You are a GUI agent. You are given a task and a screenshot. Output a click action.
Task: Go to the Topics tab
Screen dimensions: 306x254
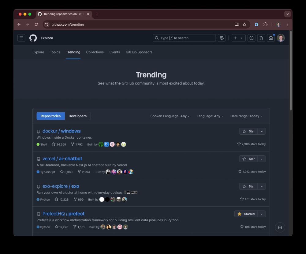point(55,52)
